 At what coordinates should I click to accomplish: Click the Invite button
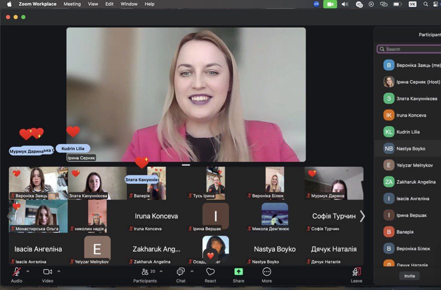(409, 276)
